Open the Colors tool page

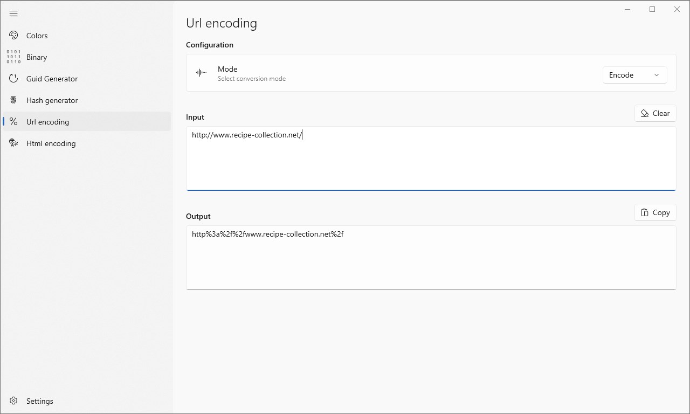tap(37, 36)
